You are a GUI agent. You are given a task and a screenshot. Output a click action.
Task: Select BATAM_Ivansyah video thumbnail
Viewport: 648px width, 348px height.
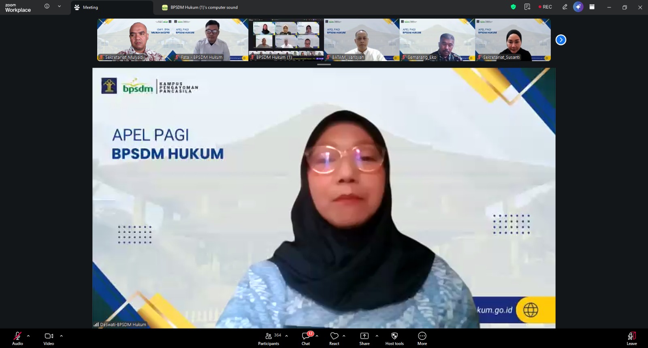click(x=362, y=40)
